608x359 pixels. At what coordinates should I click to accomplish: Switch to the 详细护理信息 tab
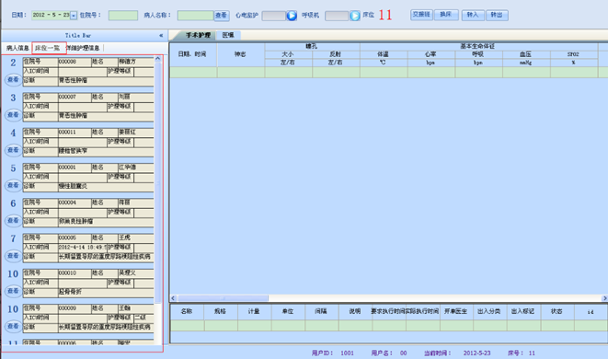83,48
